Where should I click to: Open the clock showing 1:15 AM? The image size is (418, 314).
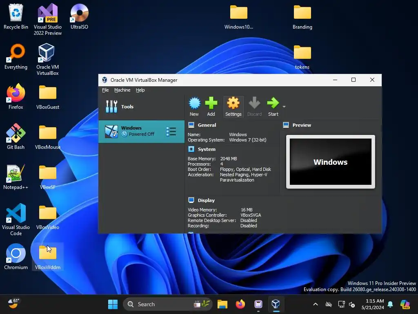[x=373, y=304]
